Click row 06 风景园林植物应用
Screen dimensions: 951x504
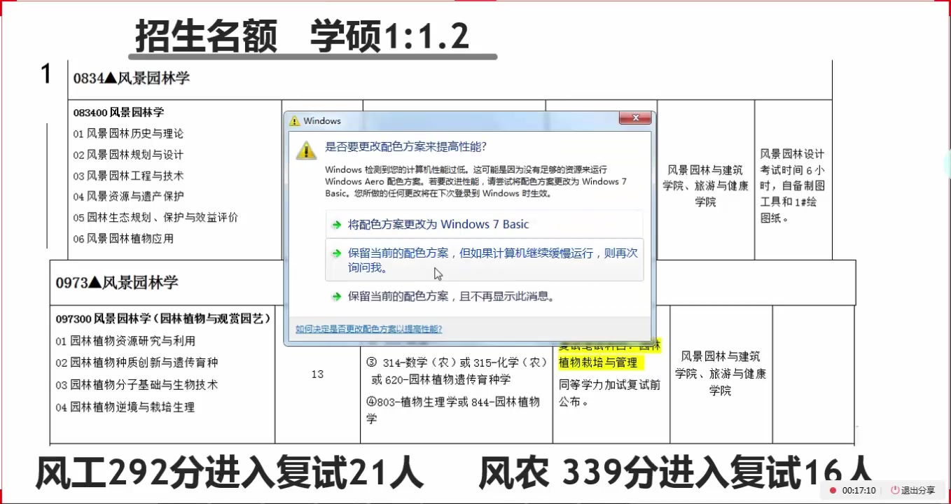click(123, 238)
